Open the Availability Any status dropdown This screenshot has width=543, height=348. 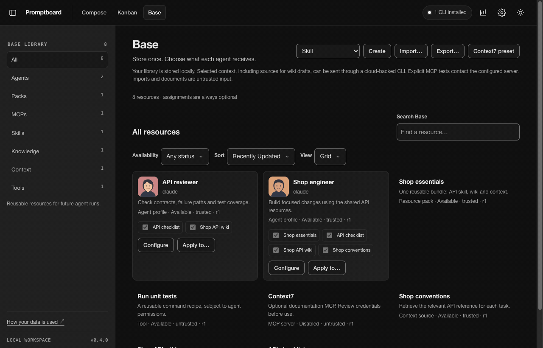185,157
